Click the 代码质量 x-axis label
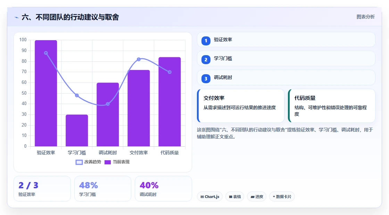This screenshot has height=215, width=389. pos(170,153)
